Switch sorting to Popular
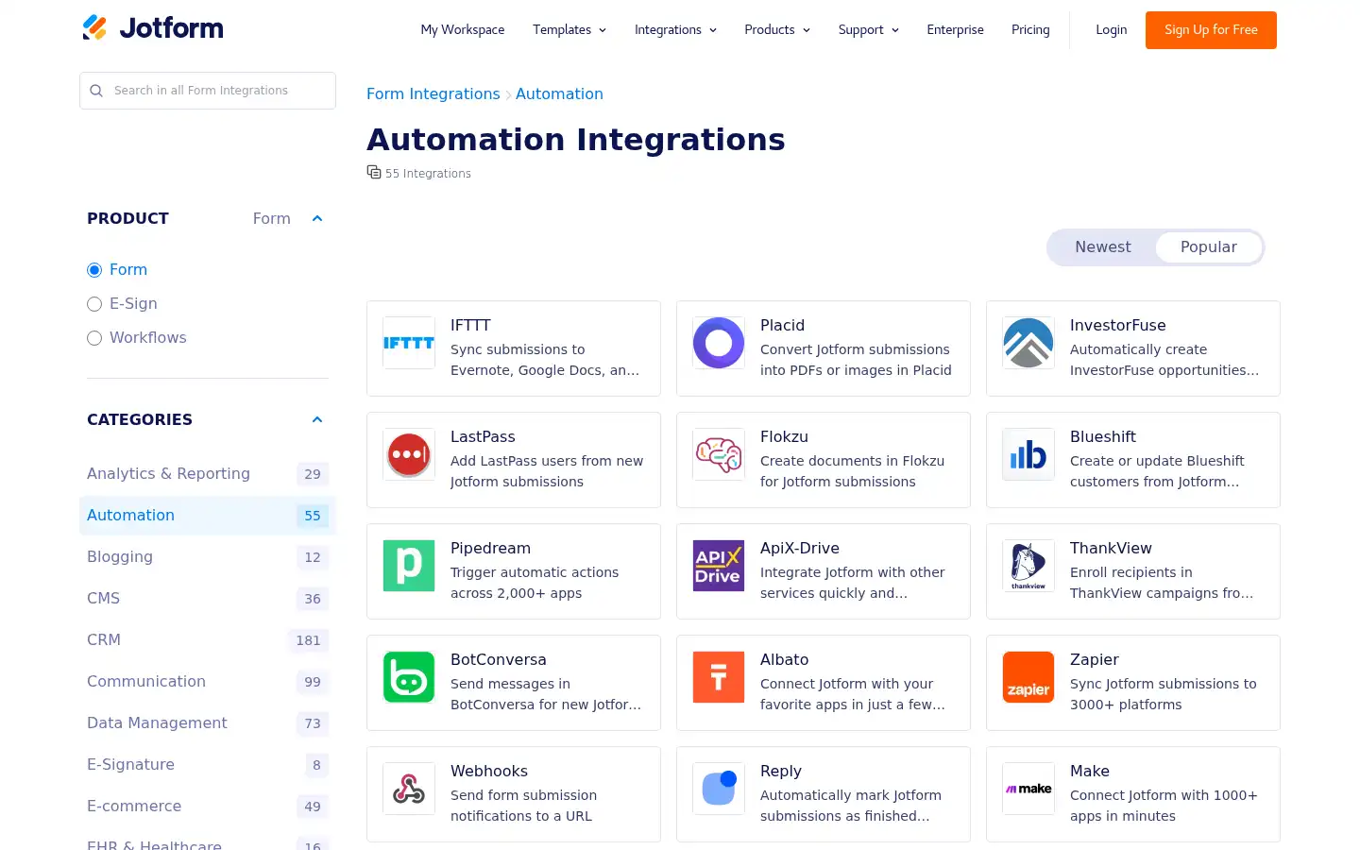The width and height of the screenshot is (1360, 850). [1208, 247]
